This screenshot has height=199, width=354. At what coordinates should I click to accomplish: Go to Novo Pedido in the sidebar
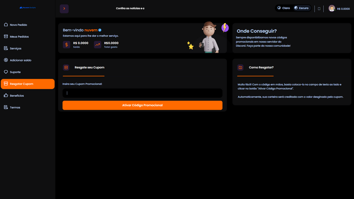pyautogui.click(x=18, y=25)
